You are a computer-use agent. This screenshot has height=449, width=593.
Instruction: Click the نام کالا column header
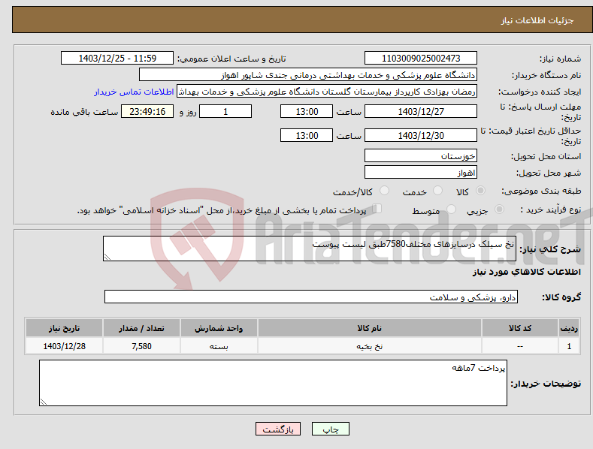coord(370,328)
